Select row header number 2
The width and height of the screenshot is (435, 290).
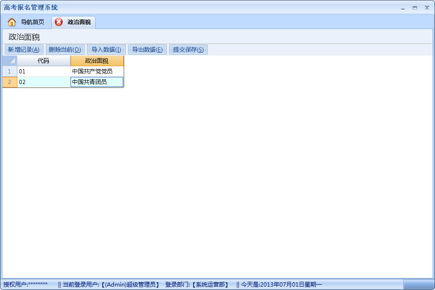10,82
